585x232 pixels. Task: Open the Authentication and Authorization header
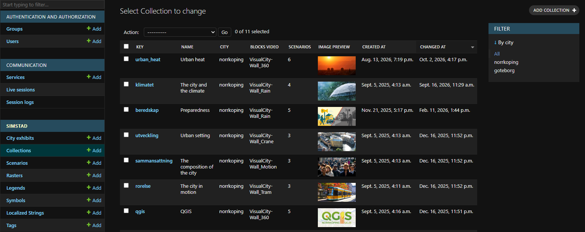click(51, 17)
